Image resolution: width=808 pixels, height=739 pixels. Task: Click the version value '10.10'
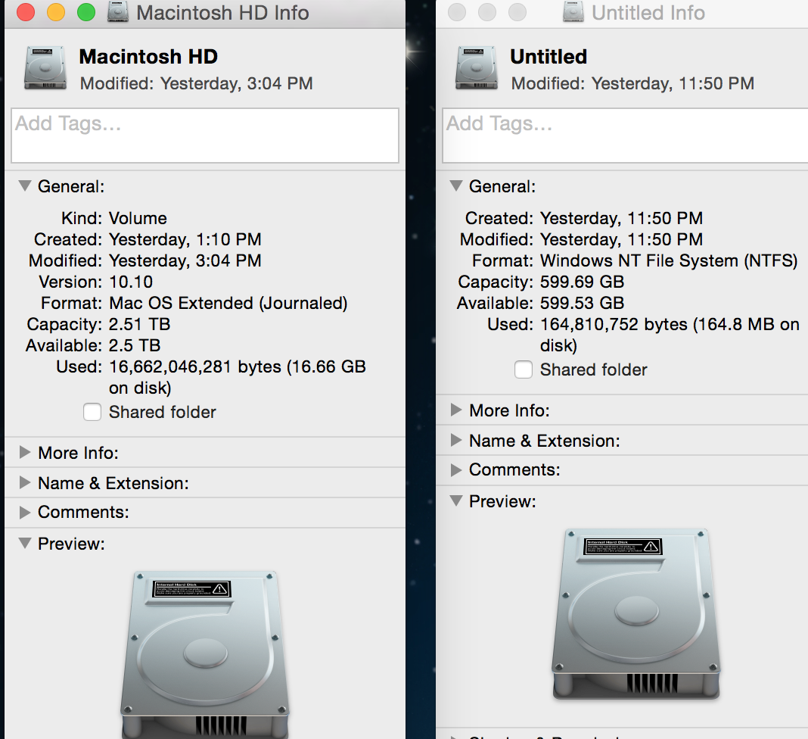point(131,282)
